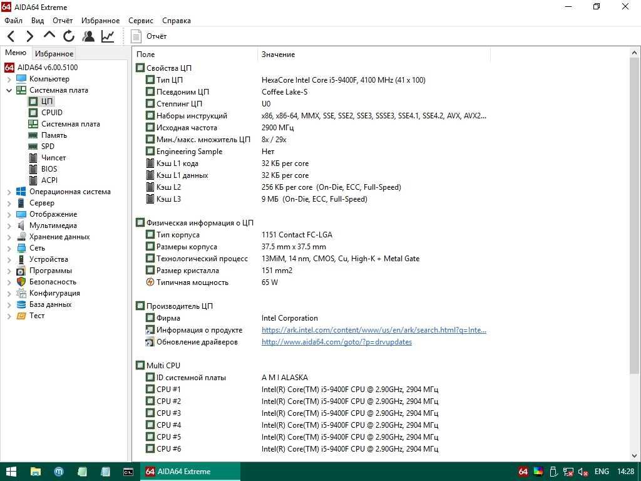Open the Intel ARK product information link
This screenshot has width=641, height=481.
coord(374,330)
